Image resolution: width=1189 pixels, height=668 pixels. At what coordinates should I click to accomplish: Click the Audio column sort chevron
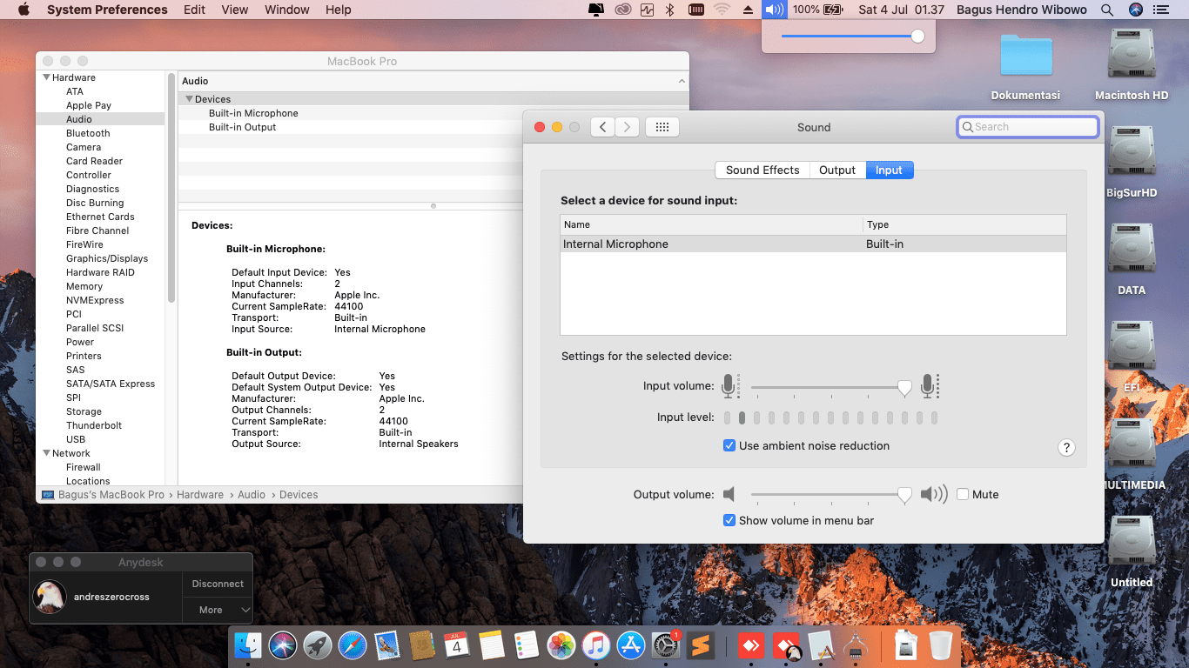click(x=682, y=81)
